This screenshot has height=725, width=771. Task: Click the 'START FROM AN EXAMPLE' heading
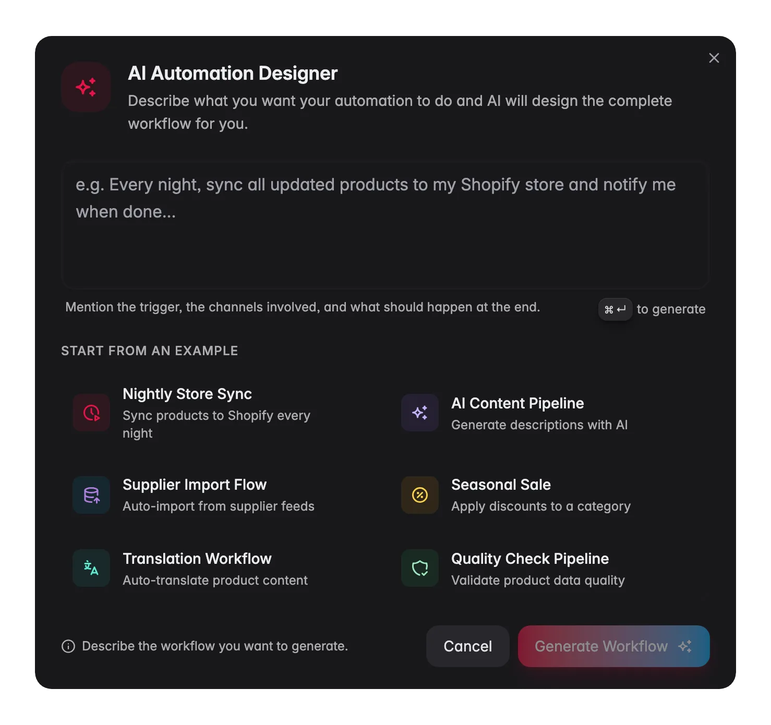pyautogui.click(x=150, y=351)
